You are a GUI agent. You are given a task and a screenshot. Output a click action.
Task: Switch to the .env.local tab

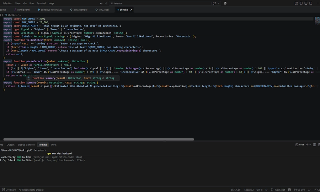pyautogui.click(x=102, y=10)
